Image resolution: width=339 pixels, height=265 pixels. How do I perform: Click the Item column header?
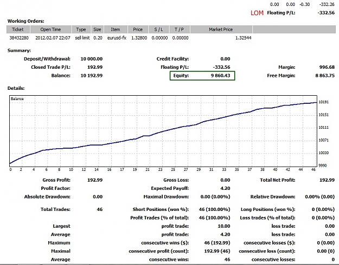click(x=116, y=29)
